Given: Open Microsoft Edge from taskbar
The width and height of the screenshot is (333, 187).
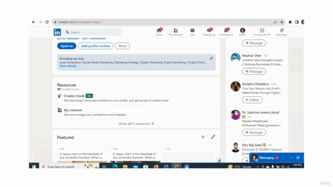Looking at the screenshot, I should [115, 167].
